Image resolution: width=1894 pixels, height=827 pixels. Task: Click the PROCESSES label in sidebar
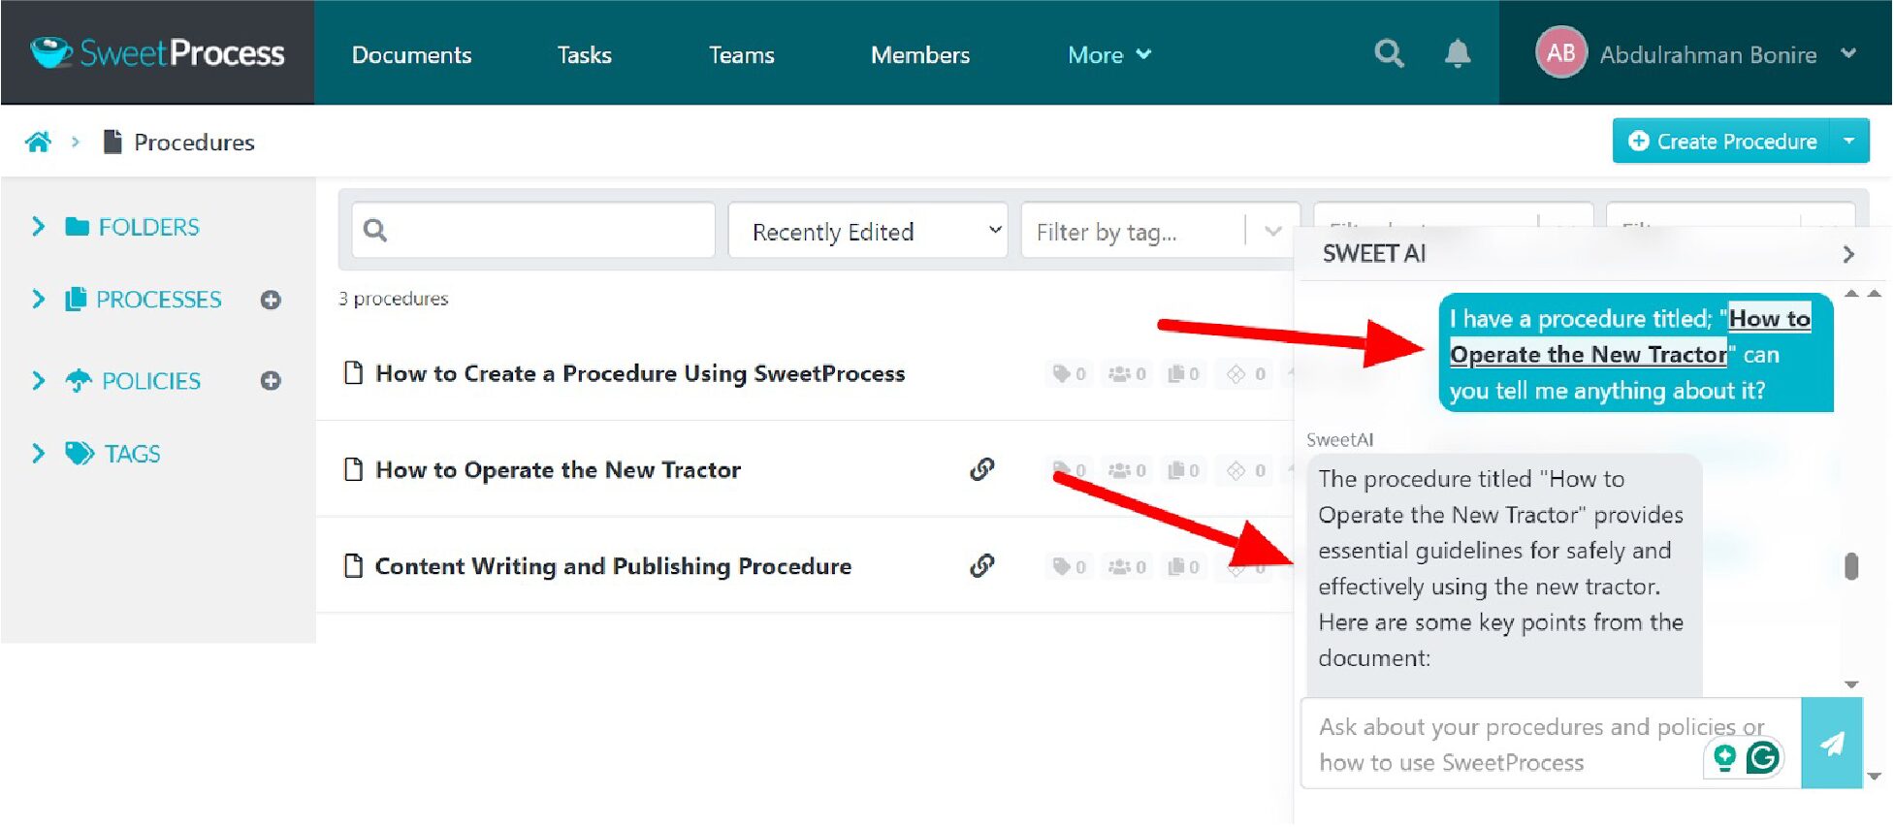158,300
